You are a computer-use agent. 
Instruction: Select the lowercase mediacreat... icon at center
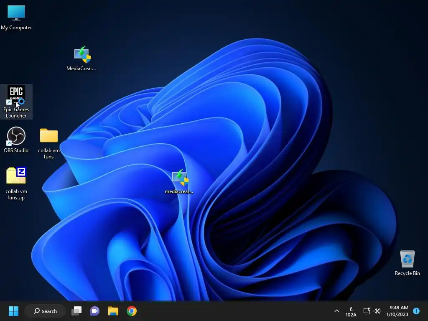click(179, 181)
